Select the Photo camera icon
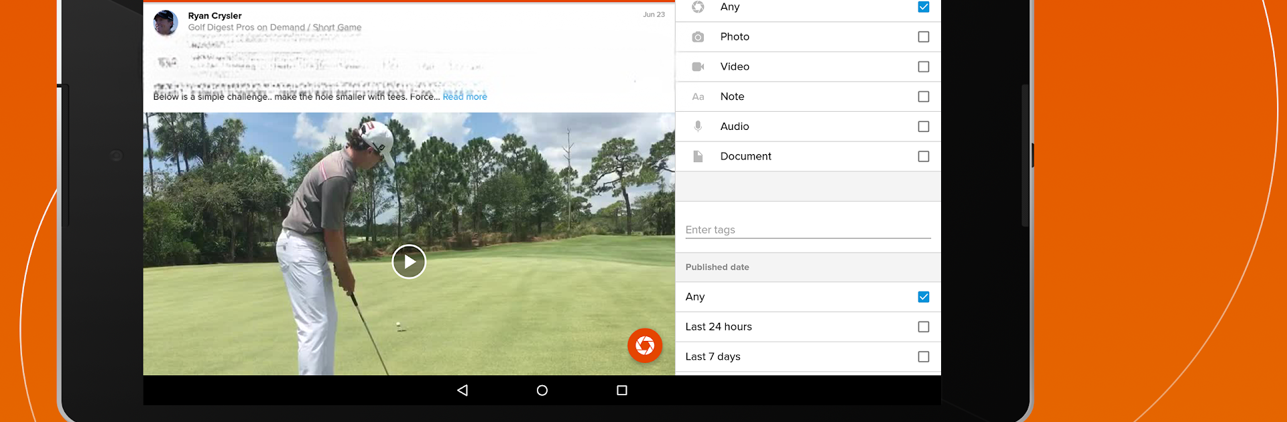1287x422 pixels. 698,37
